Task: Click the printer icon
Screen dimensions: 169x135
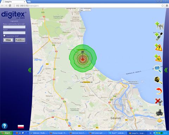Action: click(x=159, y=112)
